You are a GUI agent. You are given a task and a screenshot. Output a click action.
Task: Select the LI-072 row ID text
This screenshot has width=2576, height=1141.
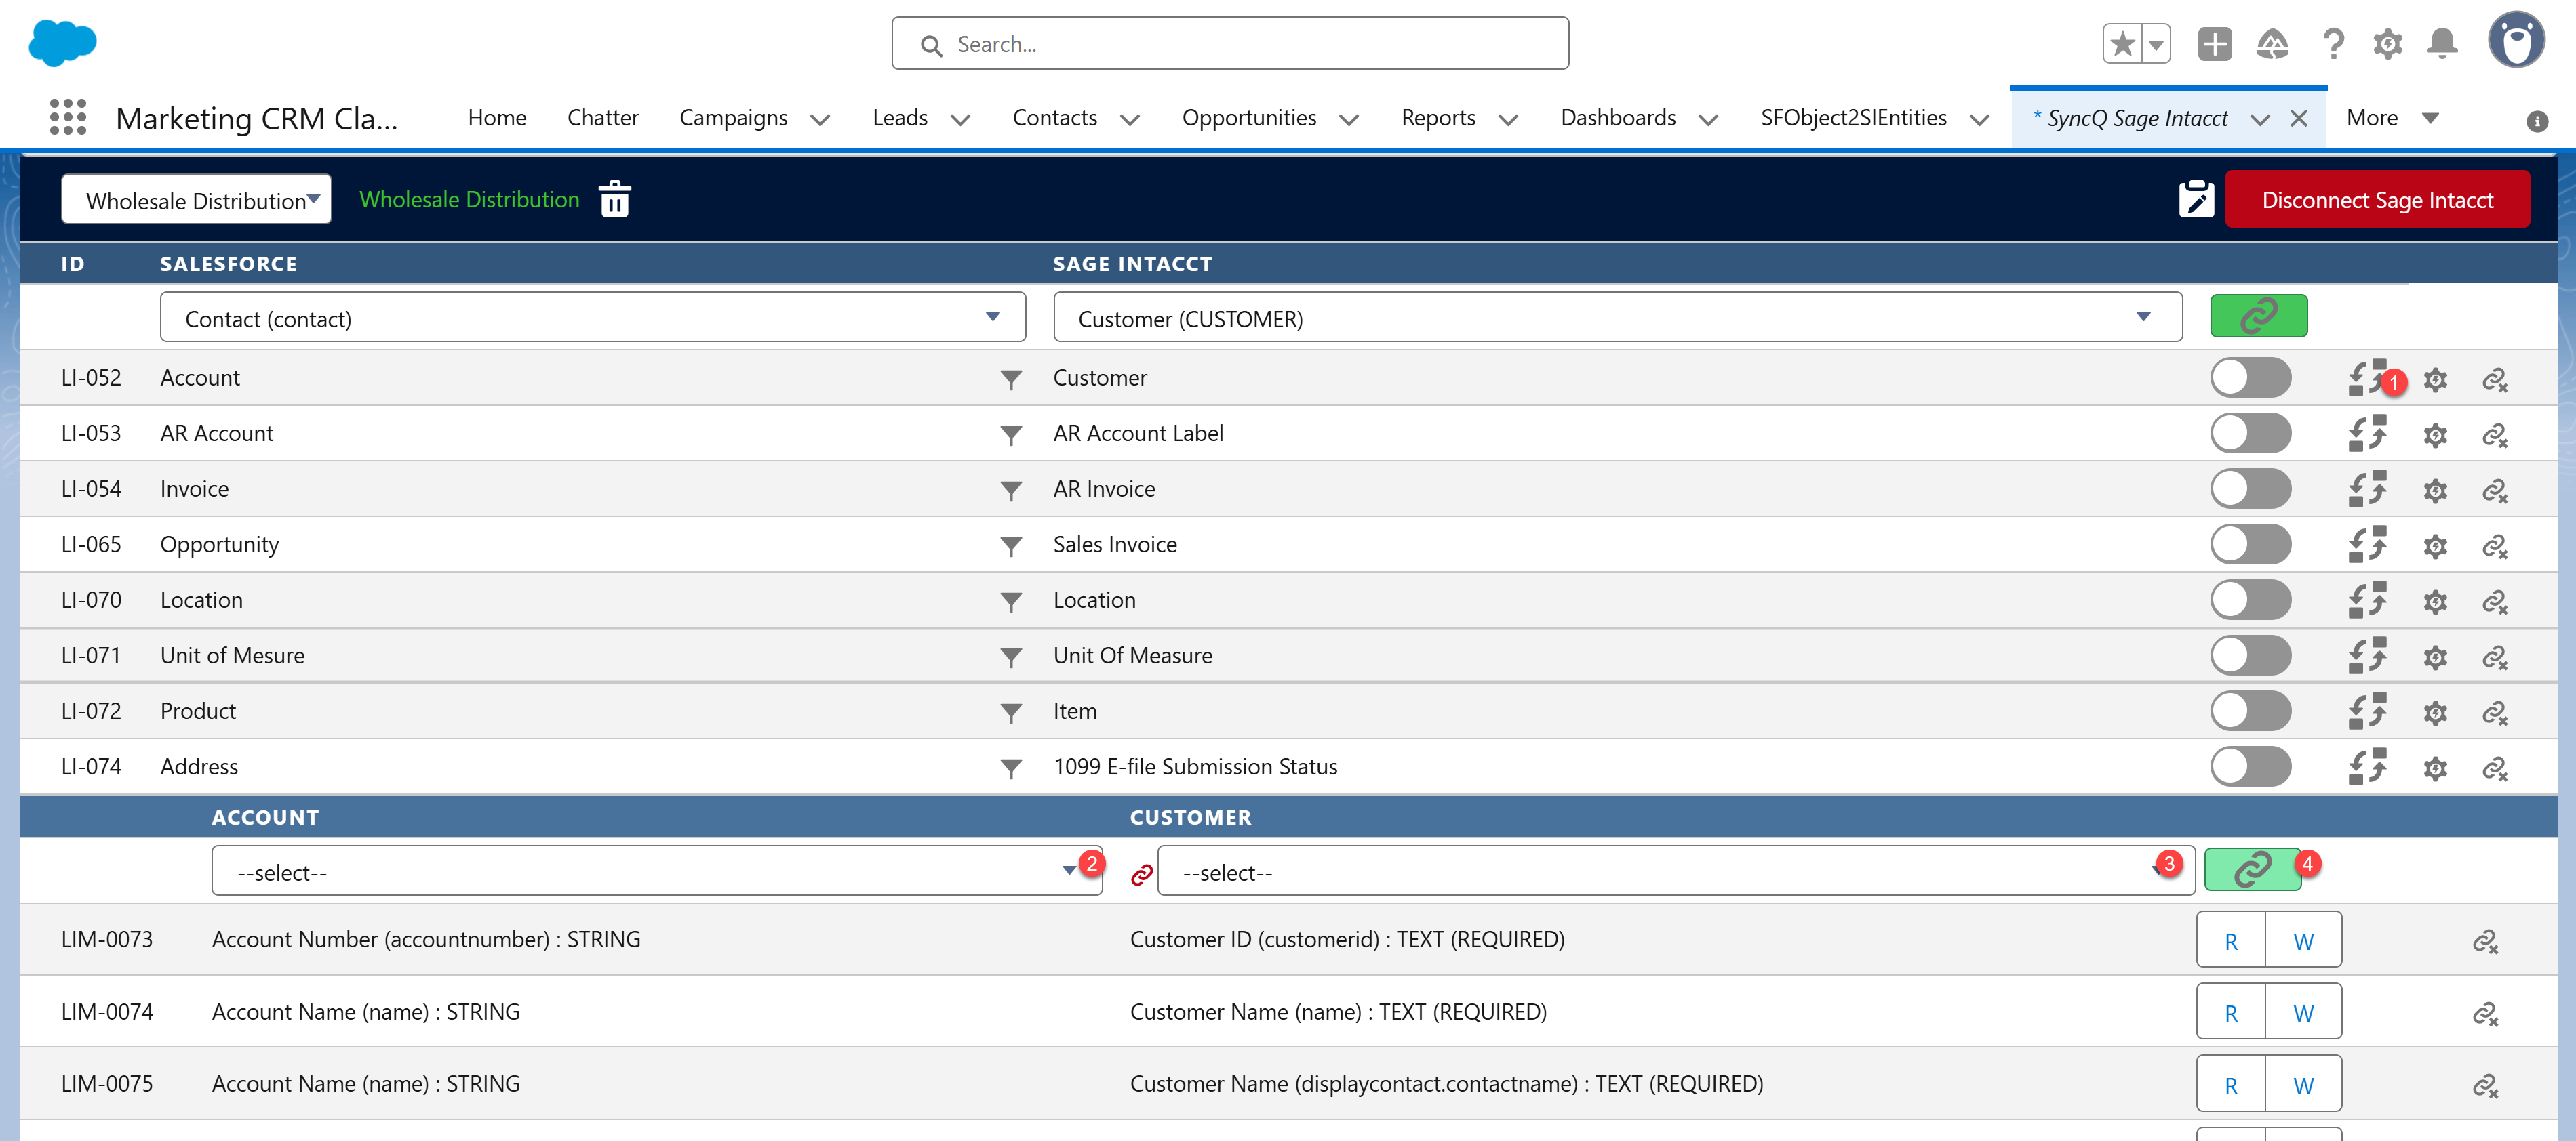91,711
